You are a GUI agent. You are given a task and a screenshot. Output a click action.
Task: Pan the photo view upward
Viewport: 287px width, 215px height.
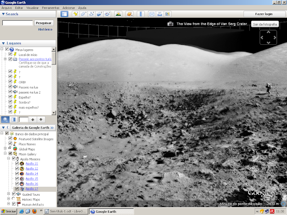click(268, 32)
